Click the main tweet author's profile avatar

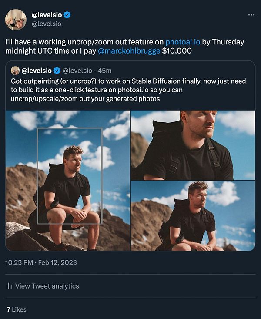point(16,19)
